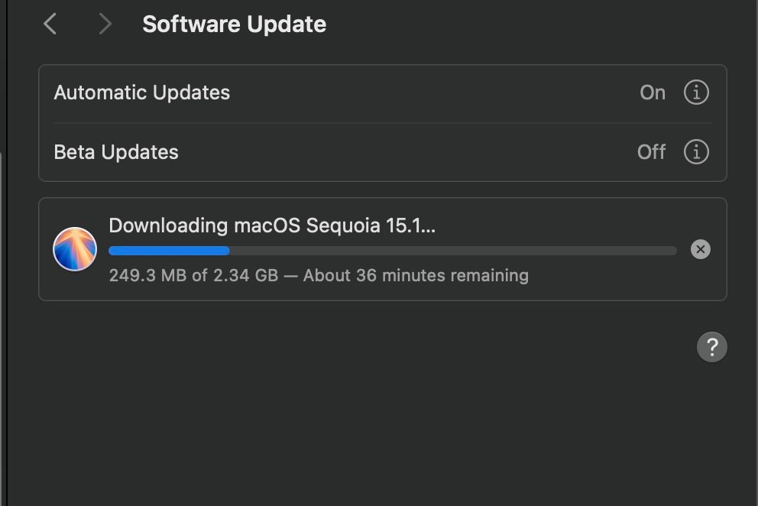Click the Beta Updates Off status
Image resolution: width=758 pixels, height=506 pixels.
point(651,152)
